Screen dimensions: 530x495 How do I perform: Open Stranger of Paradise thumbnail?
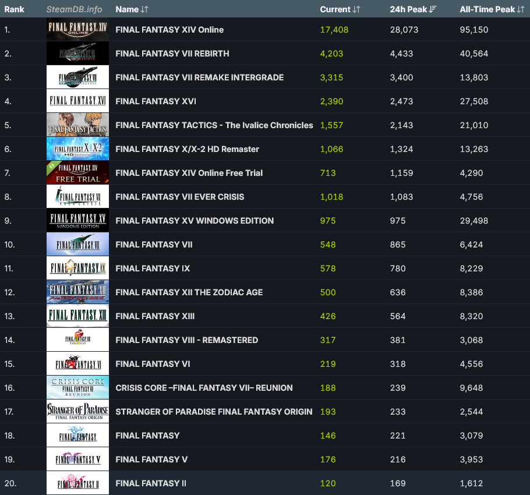77,412
